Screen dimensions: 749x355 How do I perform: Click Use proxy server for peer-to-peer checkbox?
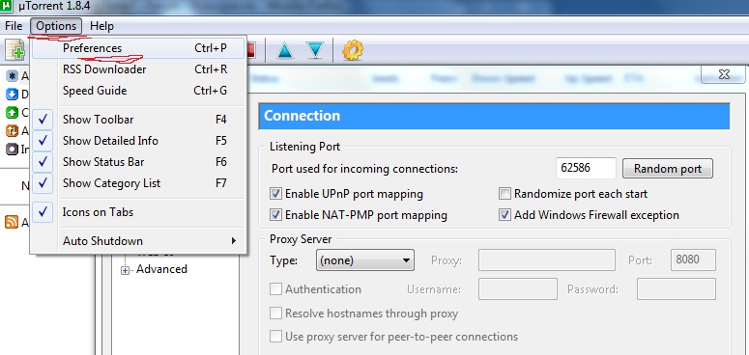(275, 337)
